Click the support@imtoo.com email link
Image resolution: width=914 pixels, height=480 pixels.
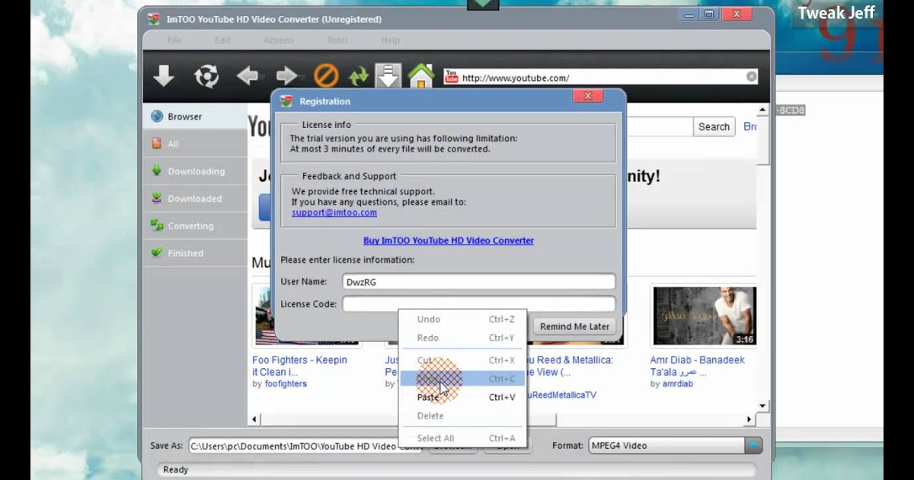point(334,213)
